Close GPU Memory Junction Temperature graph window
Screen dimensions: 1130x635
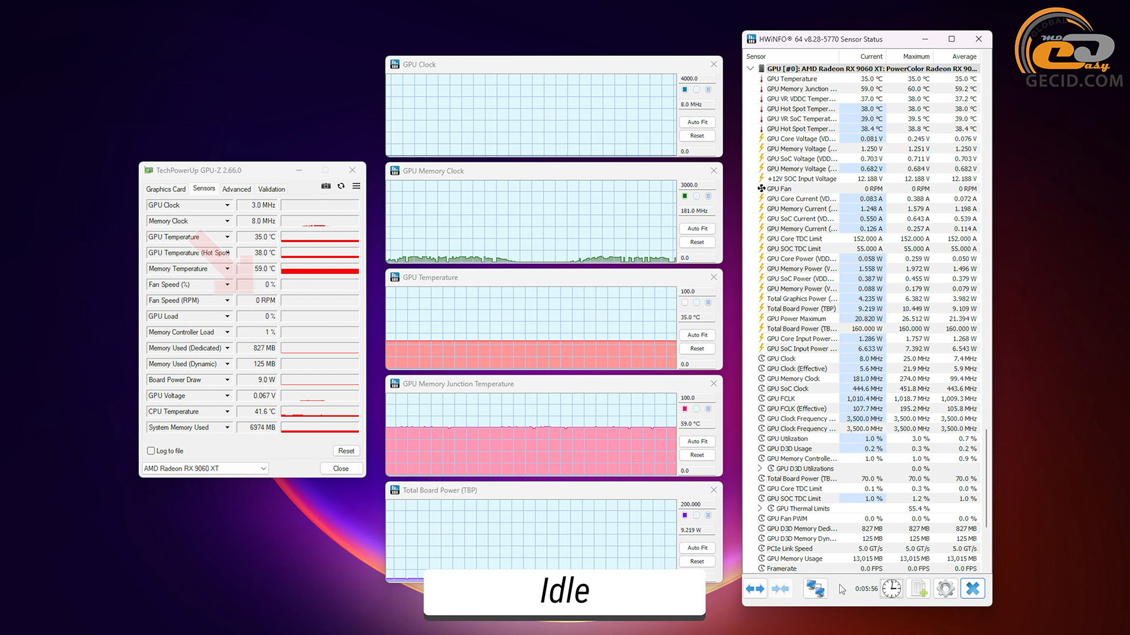(713, 384)
